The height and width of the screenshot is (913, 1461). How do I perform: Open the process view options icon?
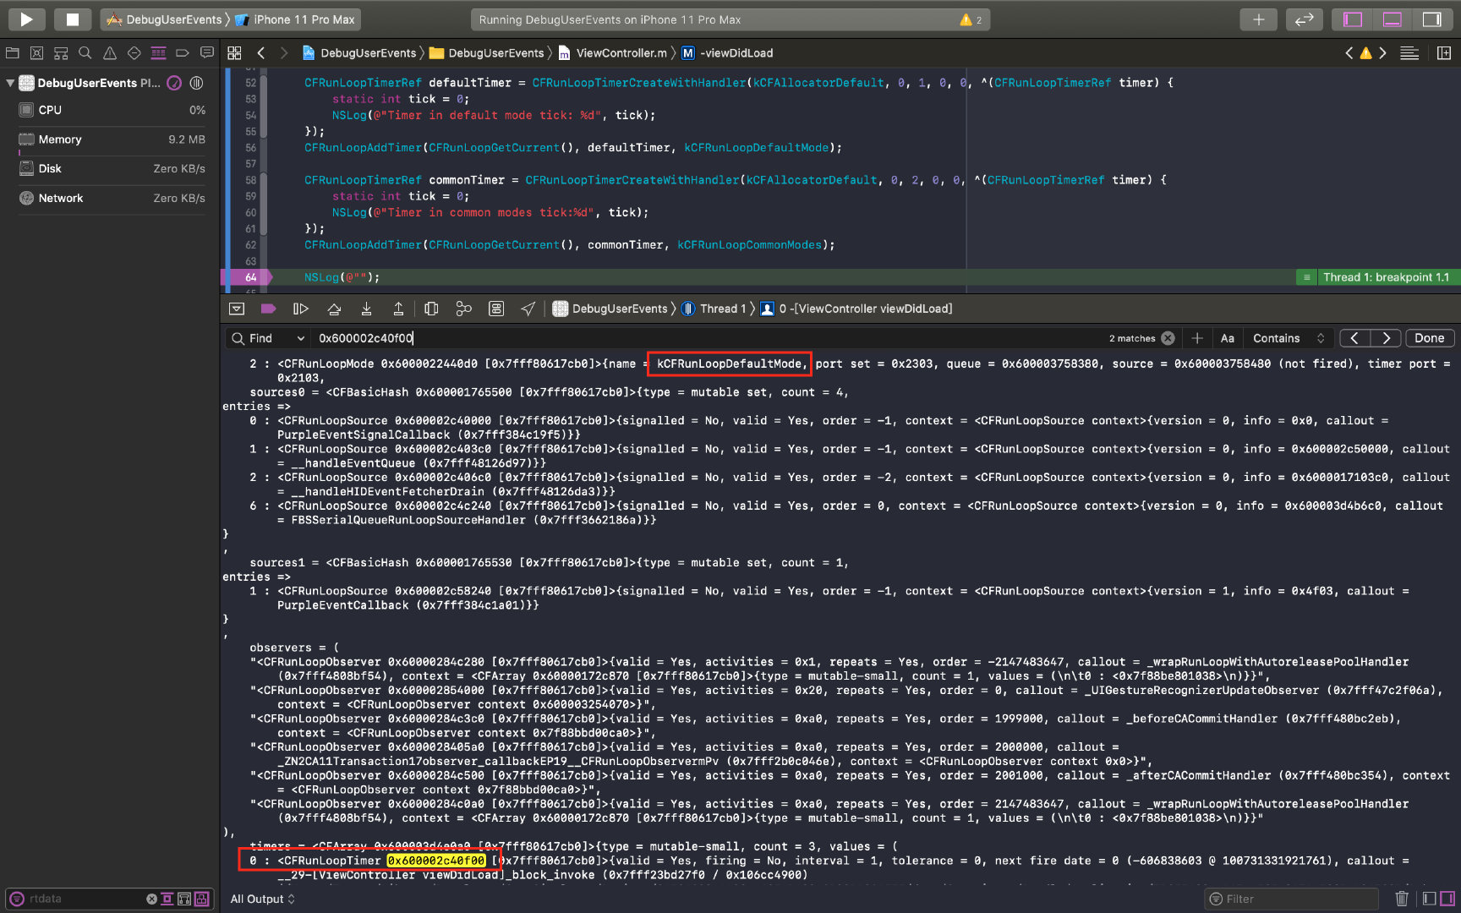(197, 83)
